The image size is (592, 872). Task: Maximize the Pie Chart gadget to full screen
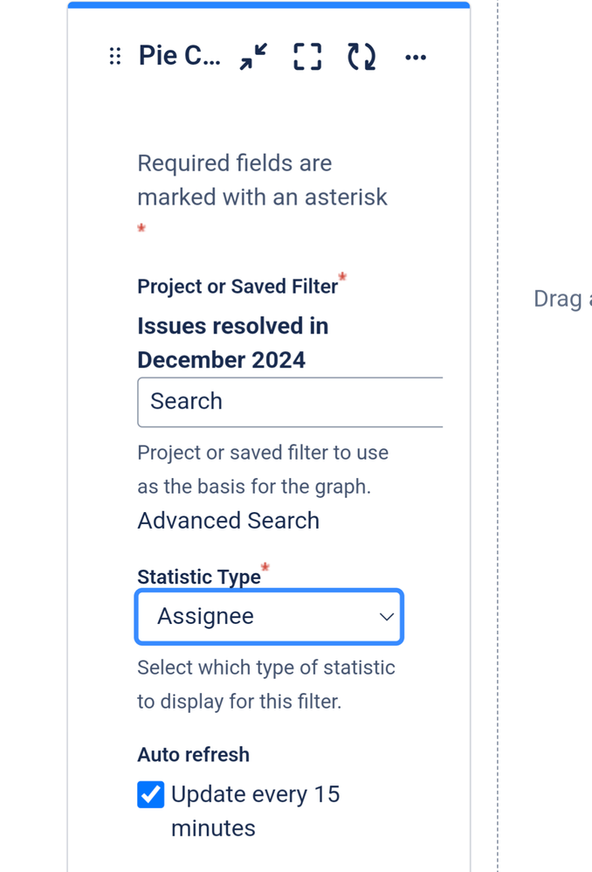coord(307,58)
